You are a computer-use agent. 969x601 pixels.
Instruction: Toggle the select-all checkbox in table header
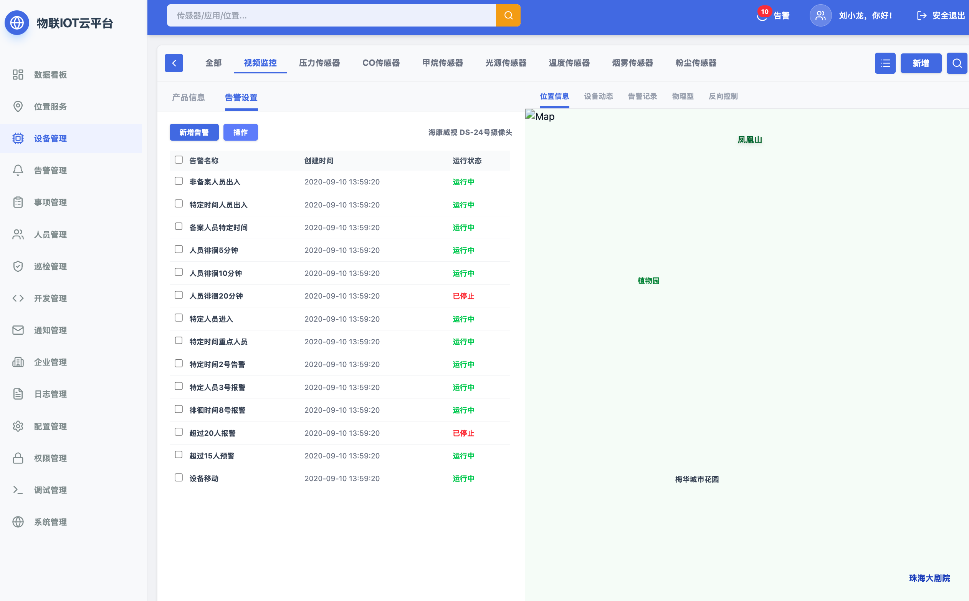click(179, 160)
